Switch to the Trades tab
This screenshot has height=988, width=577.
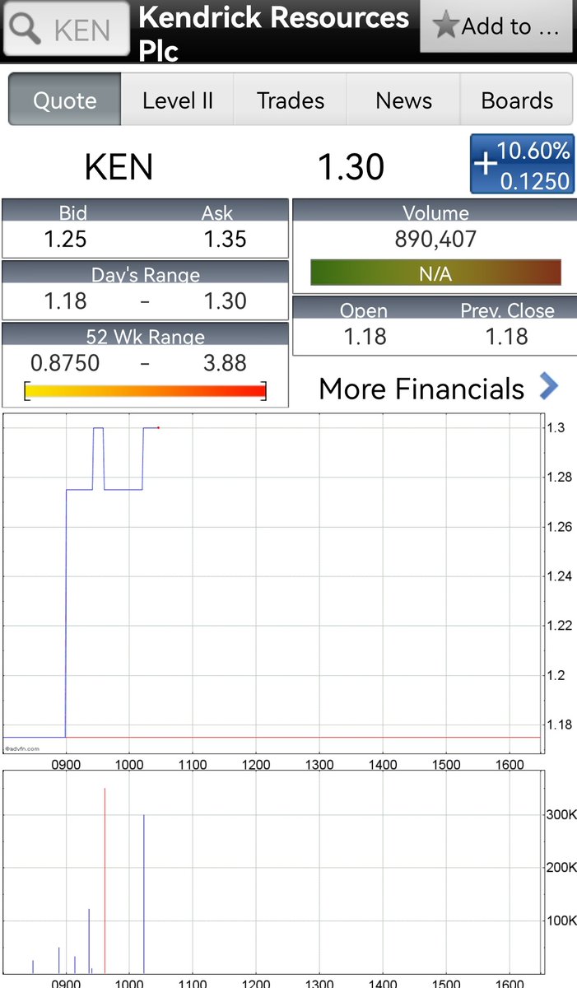291,100
